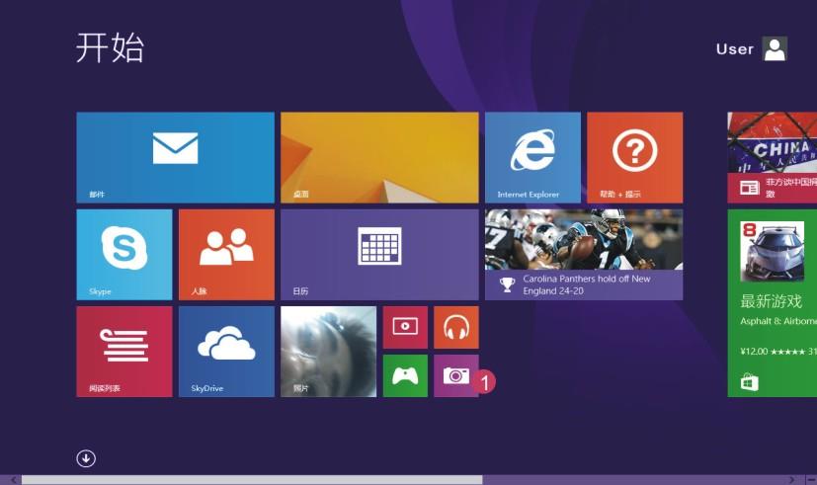The height and width of the screenshot is (485, 817).
Task: Launch Internet Explorer tile
Action: coord(532,157)
